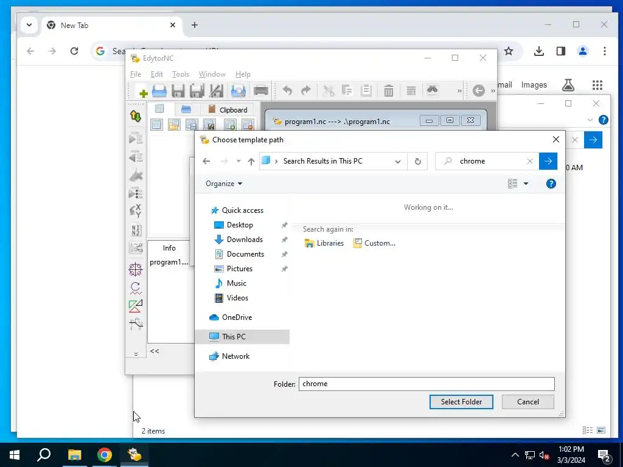623x467 pixels.
Task: Open Chrome tab search dropdown
Action: tap(29, 25)
